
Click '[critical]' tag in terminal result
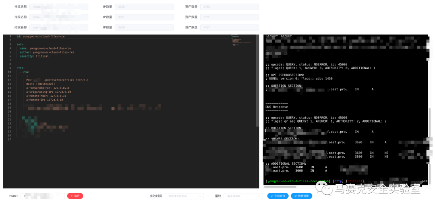point(355,181)
